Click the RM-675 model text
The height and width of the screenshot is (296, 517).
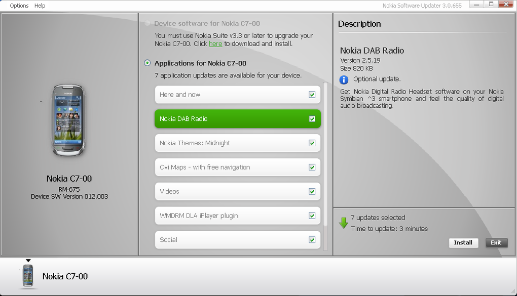tap(69, 189)
